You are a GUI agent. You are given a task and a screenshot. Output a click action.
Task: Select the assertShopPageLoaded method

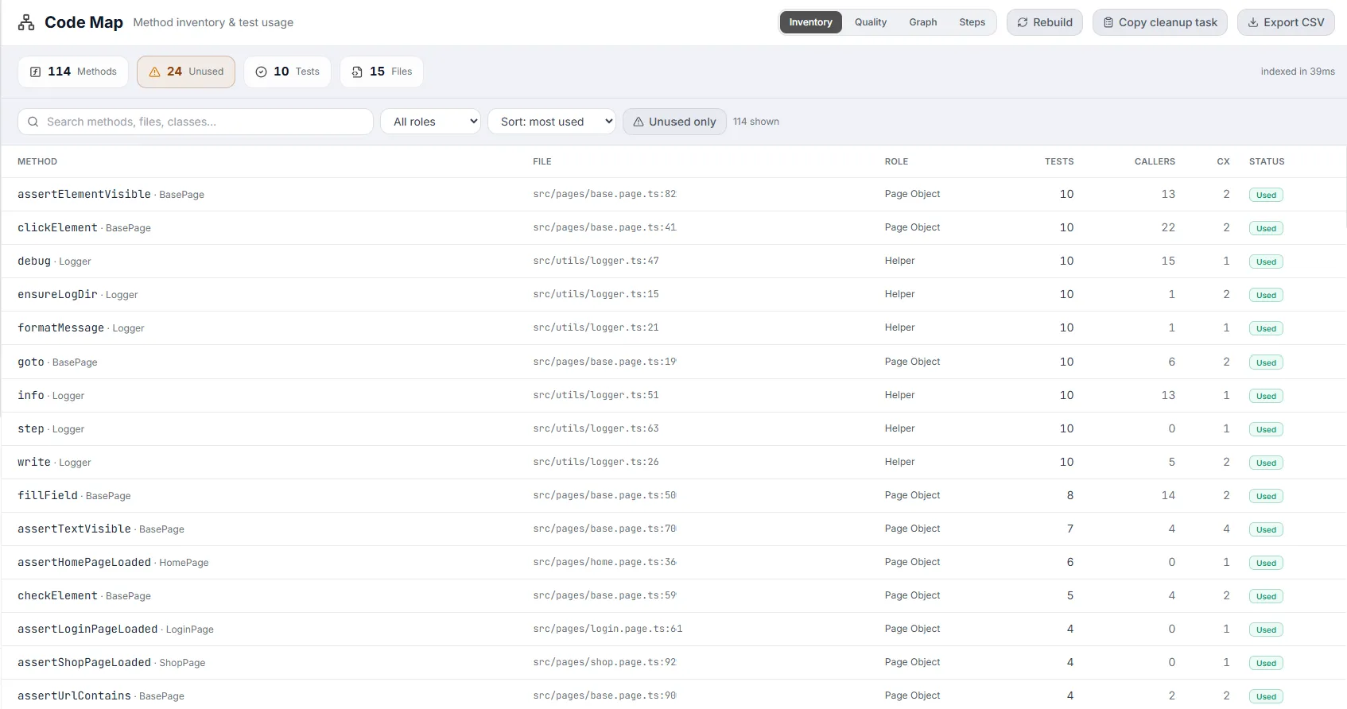pyautogui.click(x=84, y=662)
